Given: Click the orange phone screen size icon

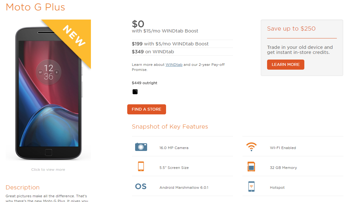Looking at the screenshot, I should [141, 166].
